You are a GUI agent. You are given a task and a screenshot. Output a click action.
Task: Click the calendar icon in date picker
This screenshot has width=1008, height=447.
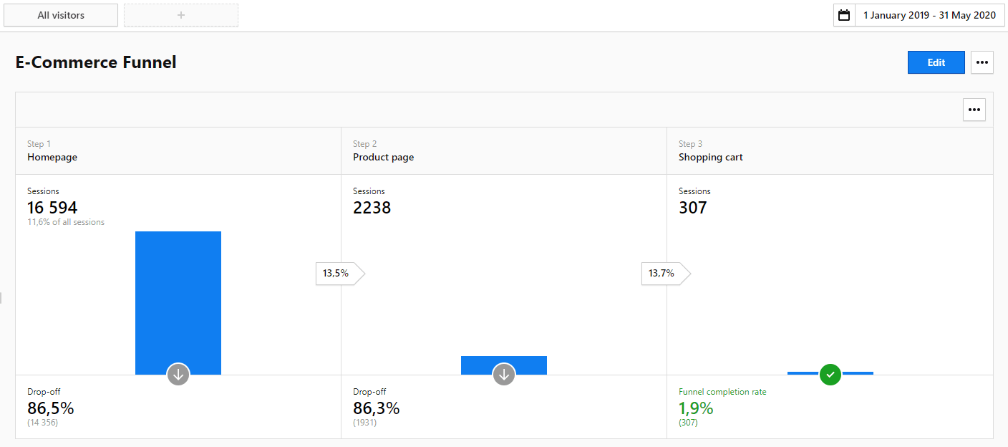coord(844,15)
